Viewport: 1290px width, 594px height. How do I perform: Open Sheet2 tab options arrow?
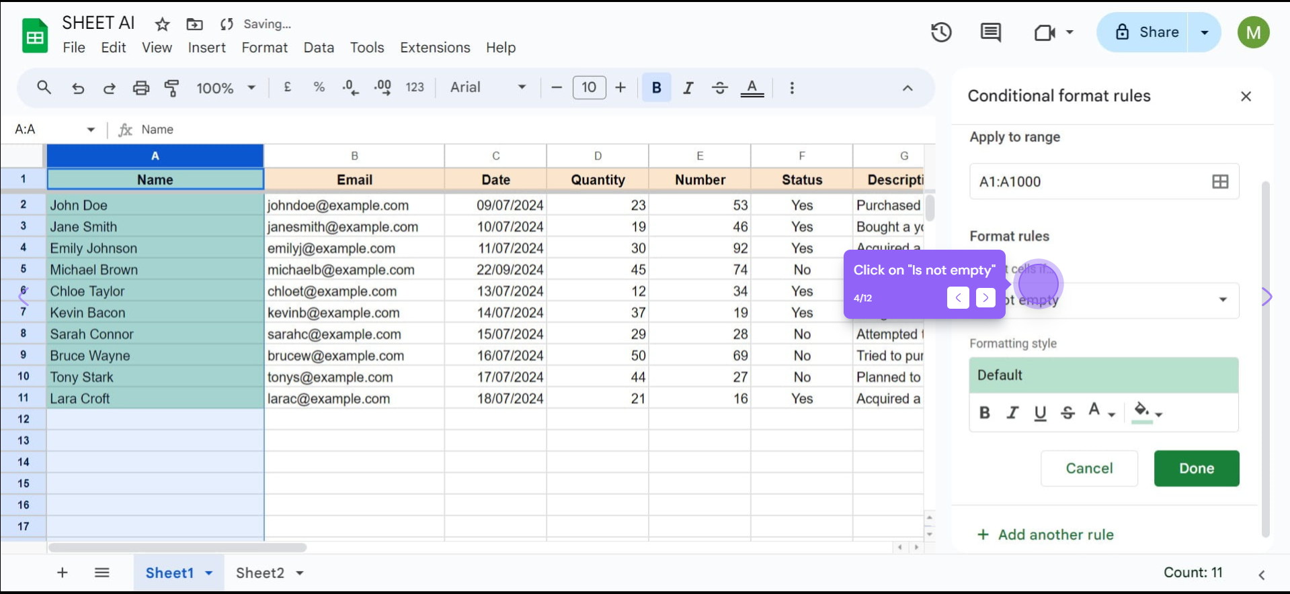pos(300,573)
